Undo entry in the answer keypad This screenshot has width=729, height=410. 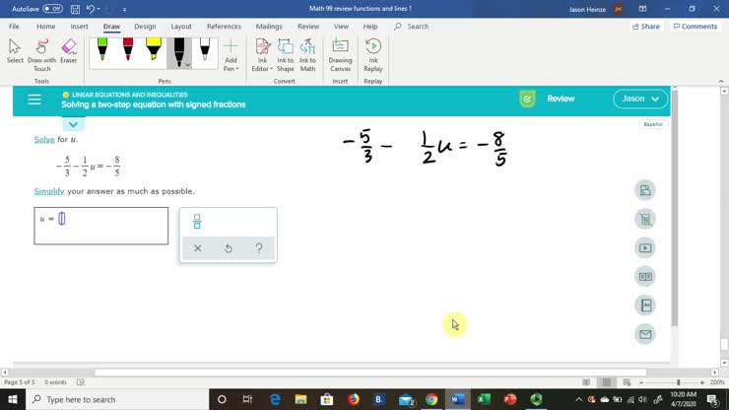[x=229, y=248]
